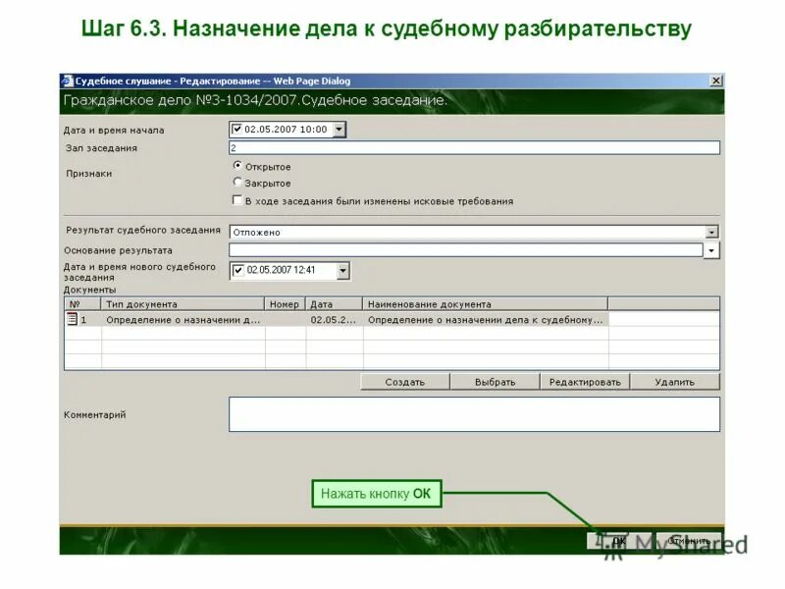Click the "Удалить" button
The width and height of the screenshot is (785, 589).
tap(673, 383)
